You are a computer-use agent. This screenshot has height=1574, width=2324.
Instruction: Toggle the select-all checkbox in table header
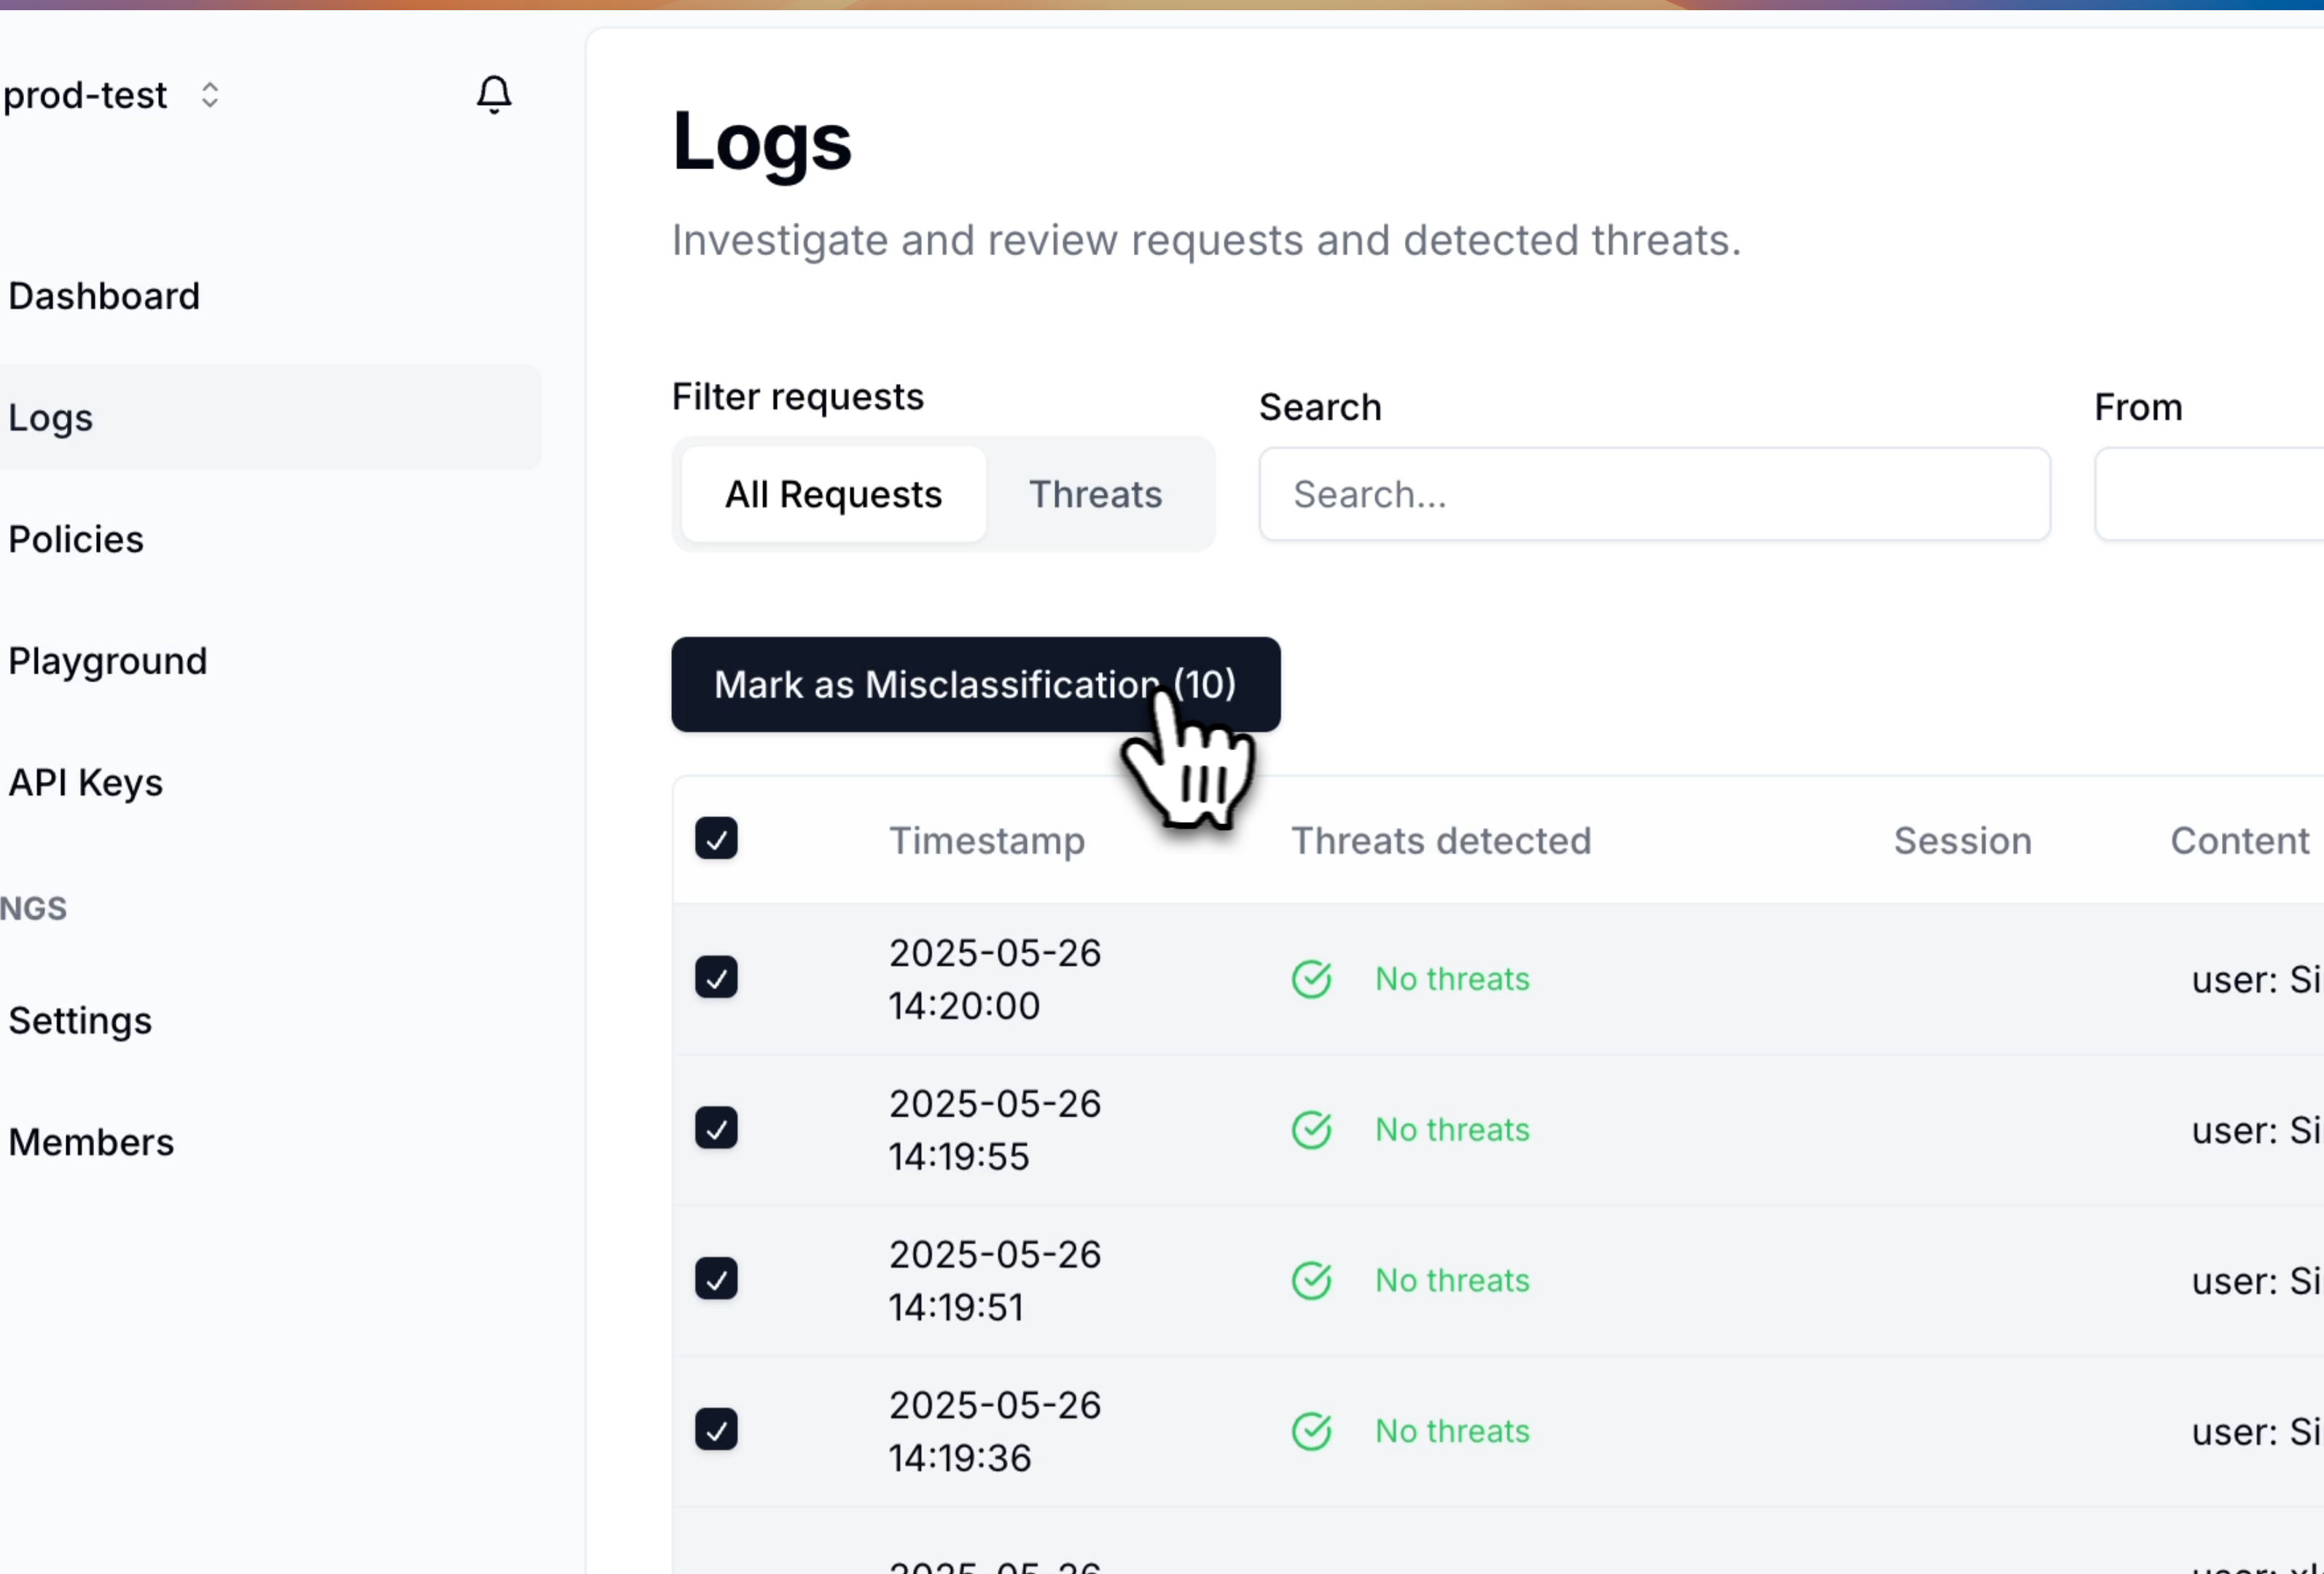(x=717, y=838)
